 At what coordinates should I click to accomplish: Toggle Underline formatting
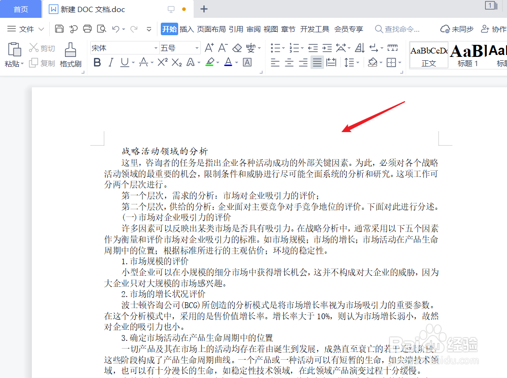click(125, 62)
